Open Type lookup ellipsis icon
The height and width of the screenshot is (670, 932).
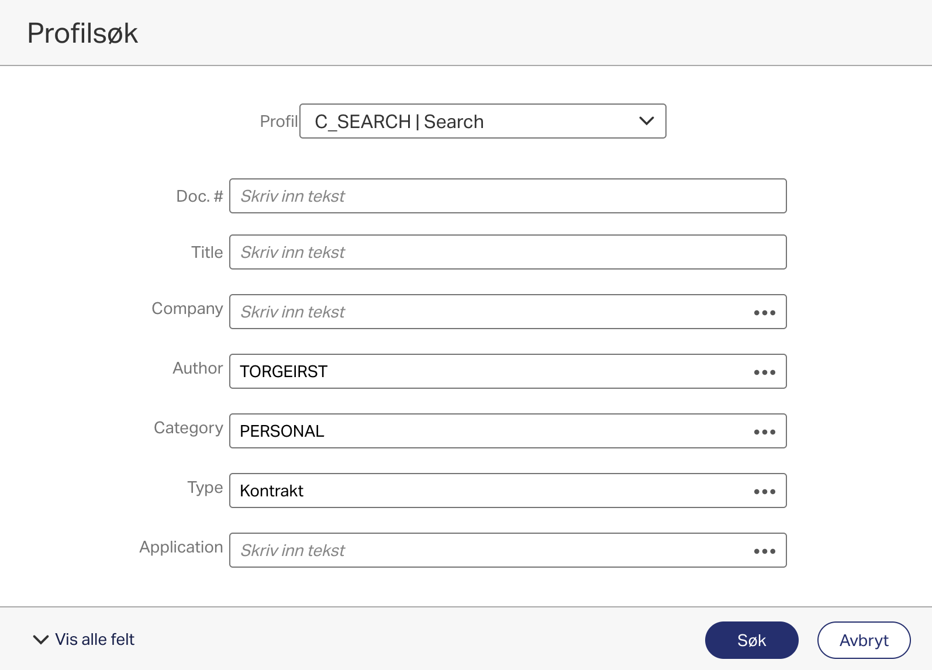point(764,492)
